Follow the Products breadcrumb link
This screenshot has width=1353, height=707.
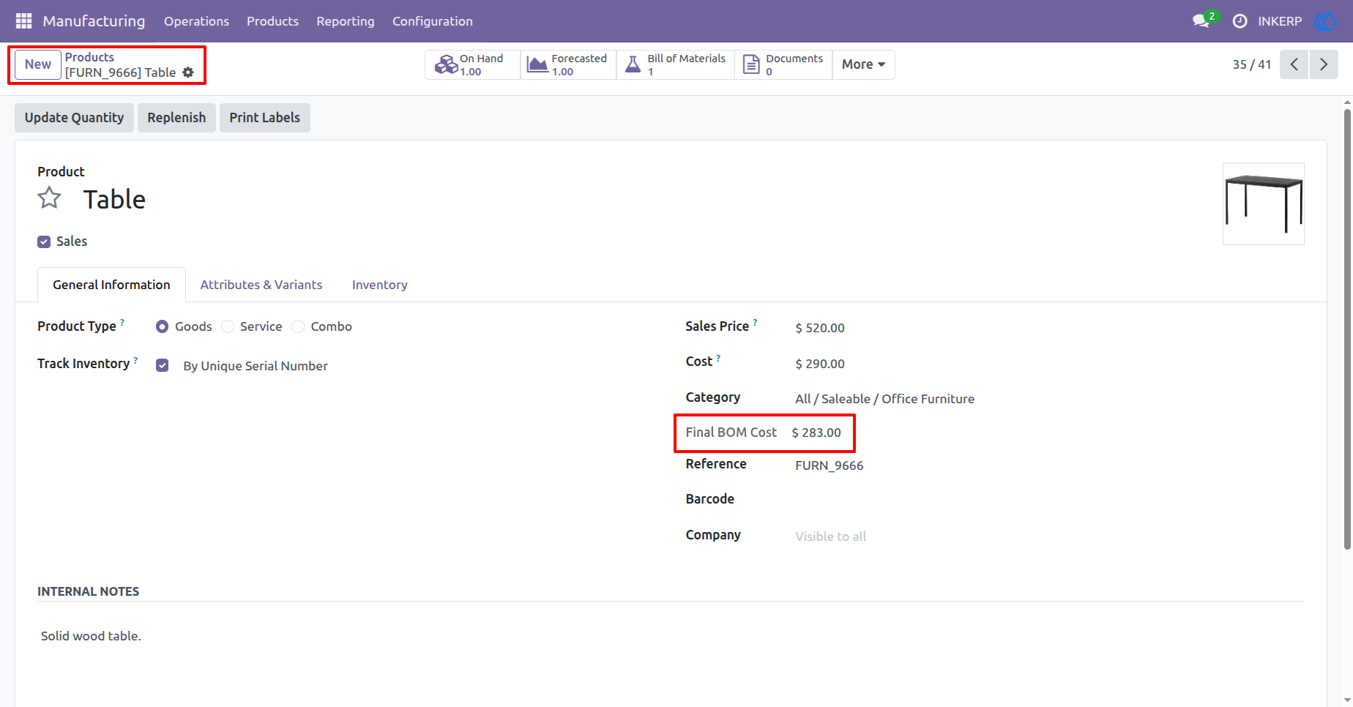(89, 57)
